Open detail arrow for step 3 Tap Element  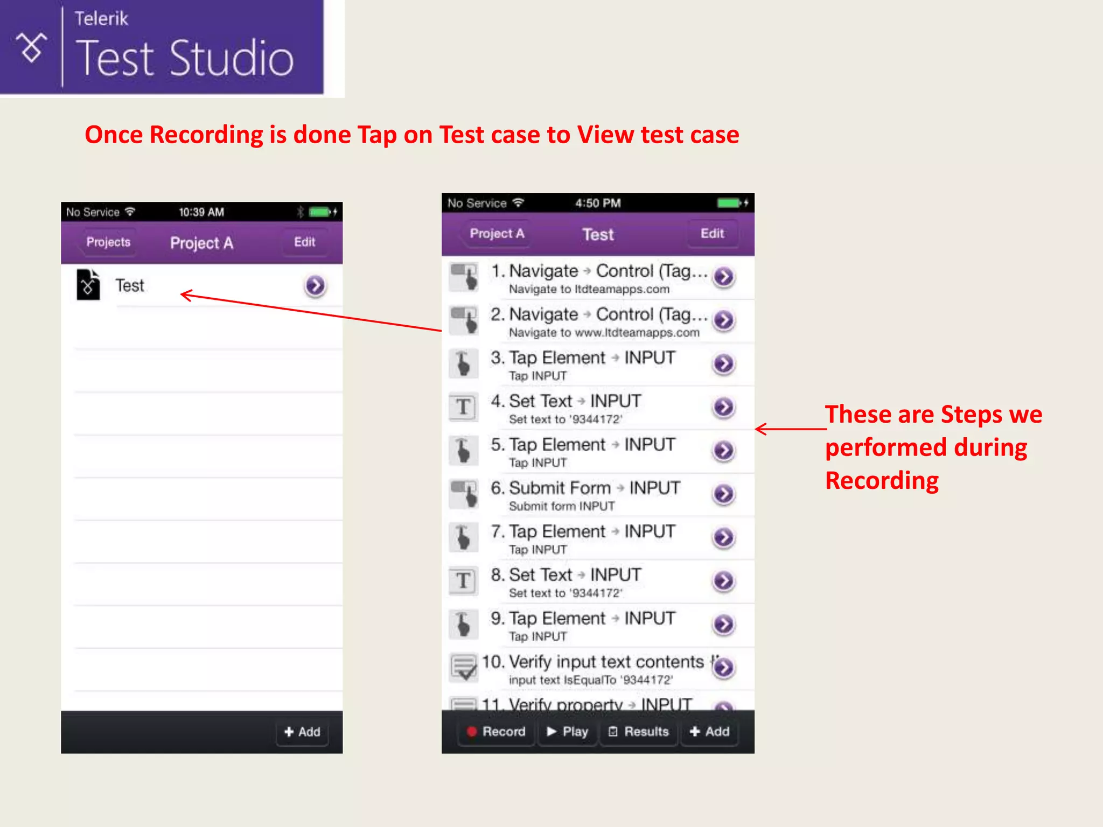[x=724, y=364]
